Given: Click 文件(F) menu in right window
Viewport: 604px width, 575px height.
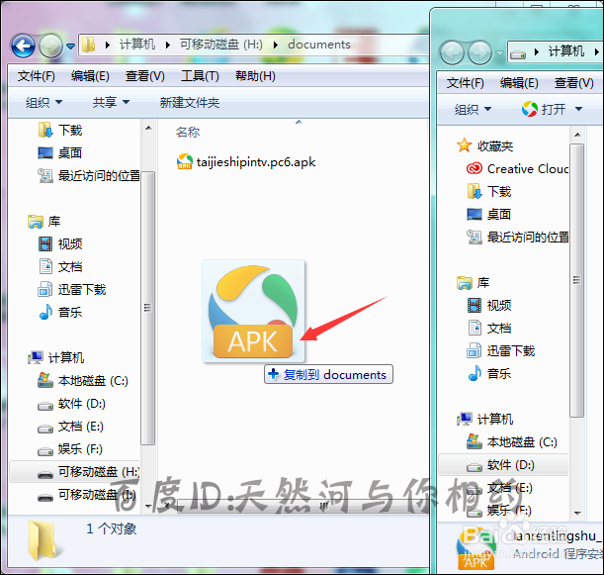Looking at the screenshot, I should [x=465, y=83].
